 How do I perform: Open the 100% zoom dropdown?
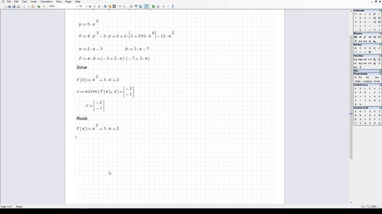point(378,207)
